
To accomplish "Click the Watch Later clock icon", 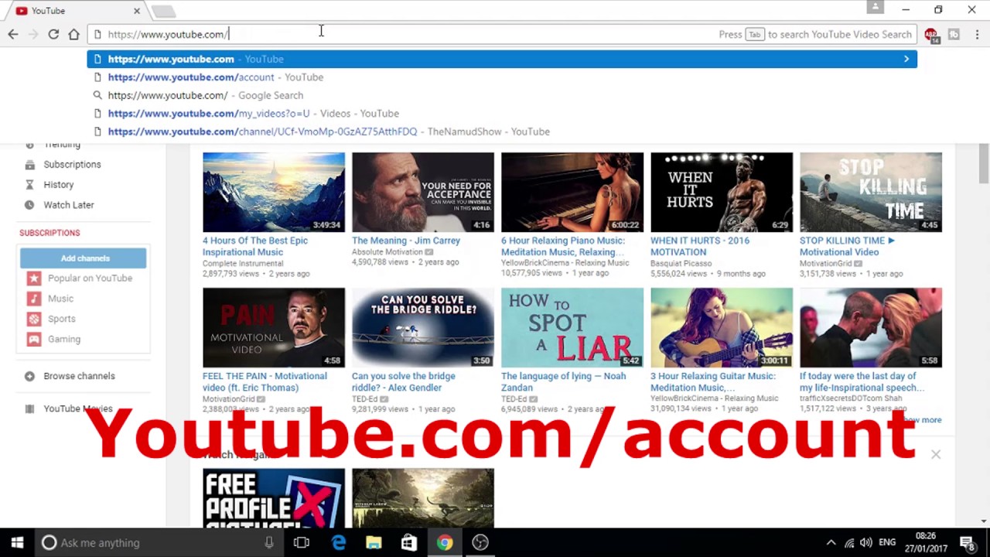I will point(29,205).
